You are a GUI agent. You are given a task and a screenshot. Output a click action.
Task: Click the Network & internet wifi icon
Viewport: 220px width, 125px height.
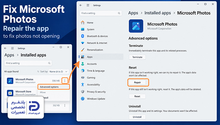point(83,43)
